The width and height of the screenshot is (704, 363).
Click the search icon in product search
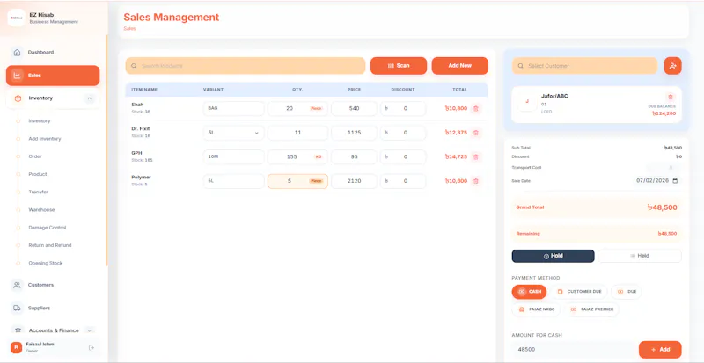coord(134,66)
